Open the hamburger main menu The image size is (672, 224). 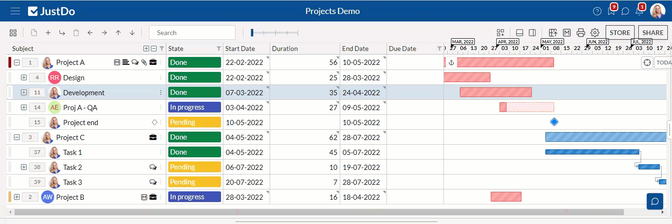click(15, 11)
